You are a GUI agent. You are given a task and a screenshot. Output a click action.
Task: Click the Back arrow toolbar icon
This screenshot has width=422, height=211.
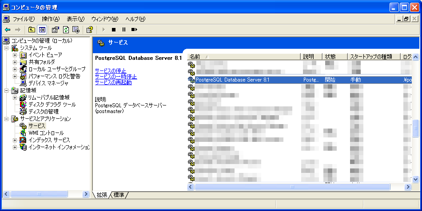[x=8, y=30]
